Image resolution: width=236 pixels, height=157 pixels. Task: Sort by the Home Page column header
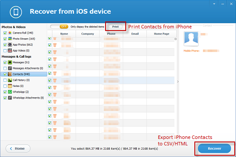point(161,34)
